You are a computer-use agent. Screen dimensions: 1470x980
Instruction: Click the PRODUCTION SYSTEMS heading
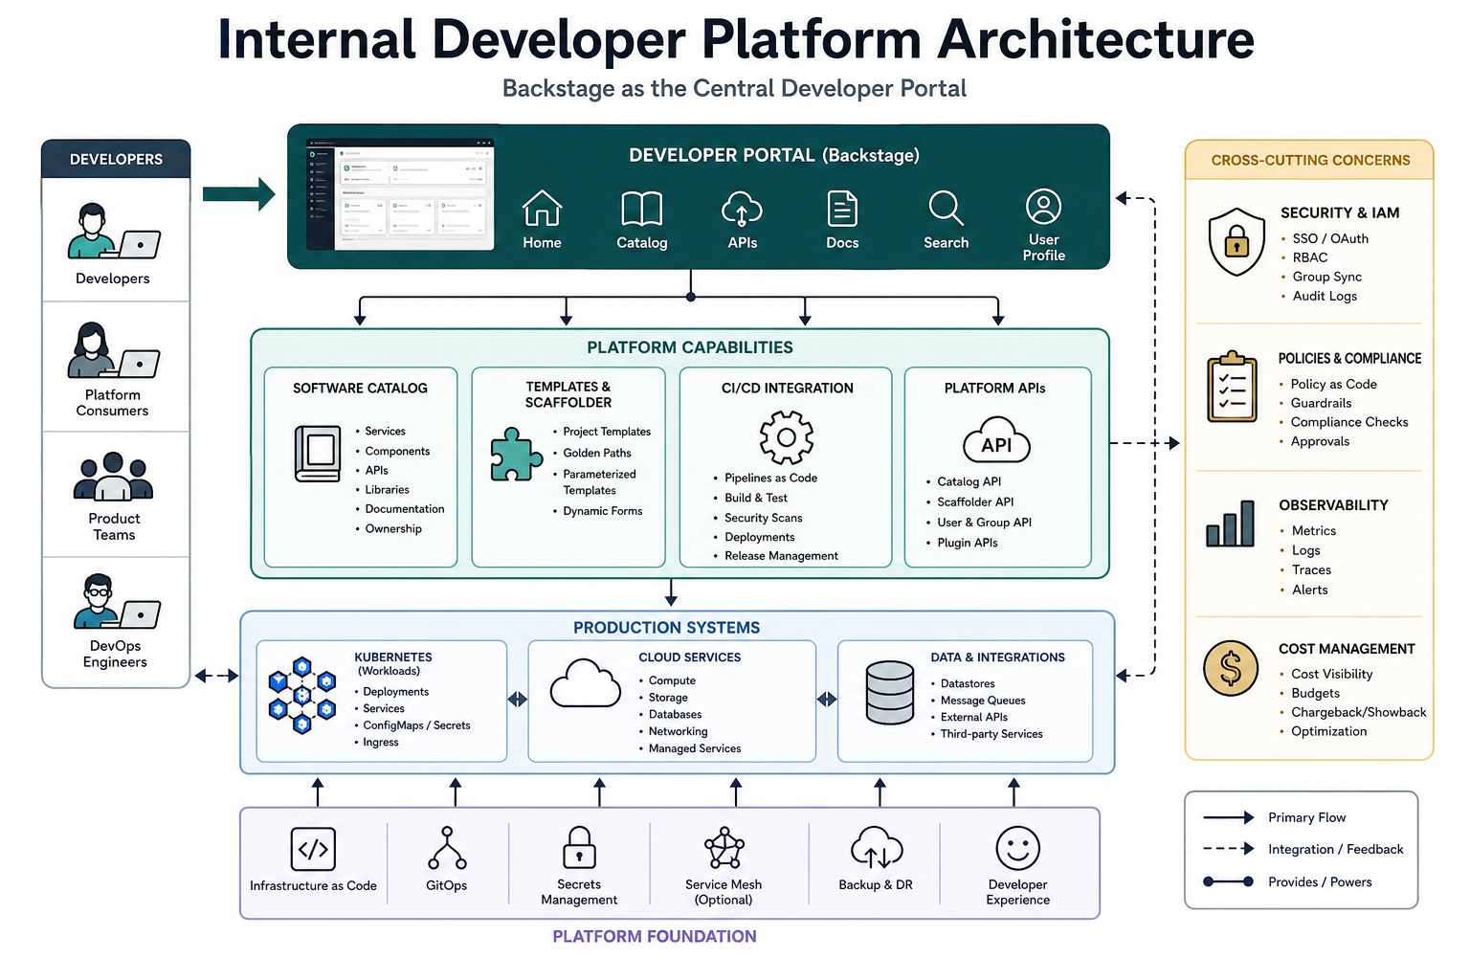point(666,628)
